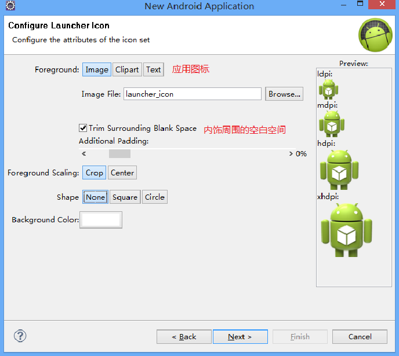The image size is (399, 356).
Task: Select the Square shape option
Action: (125, 197)
